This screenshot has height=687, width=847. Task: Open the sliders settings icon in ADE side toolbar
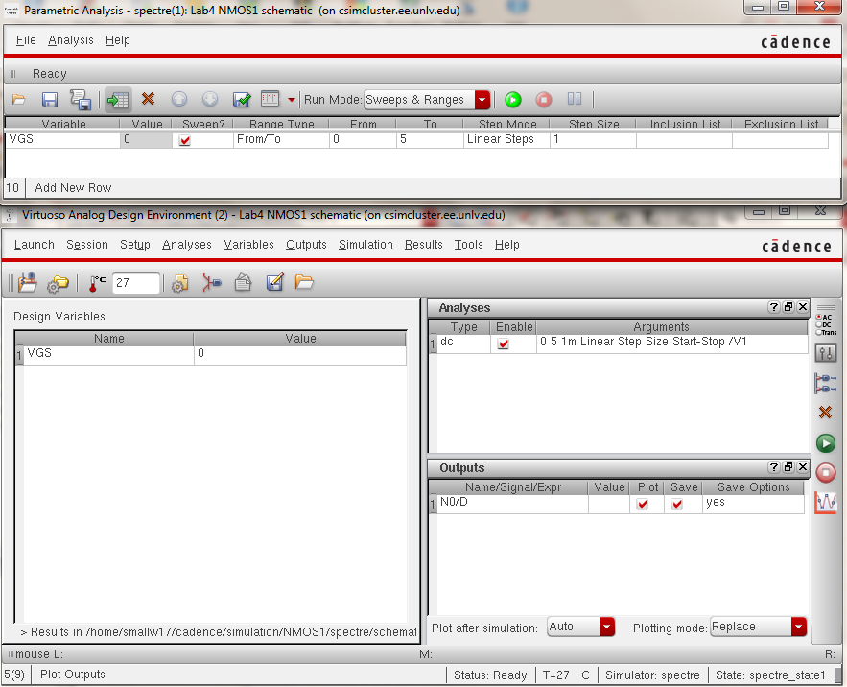[x=825, y=353]
